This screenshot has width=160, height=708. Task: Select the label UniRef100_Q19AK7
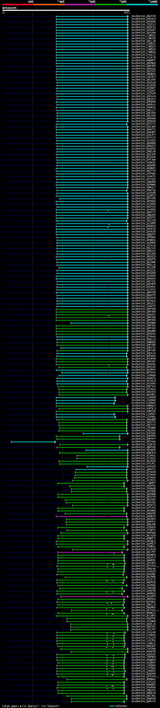(x=143, y=88)
